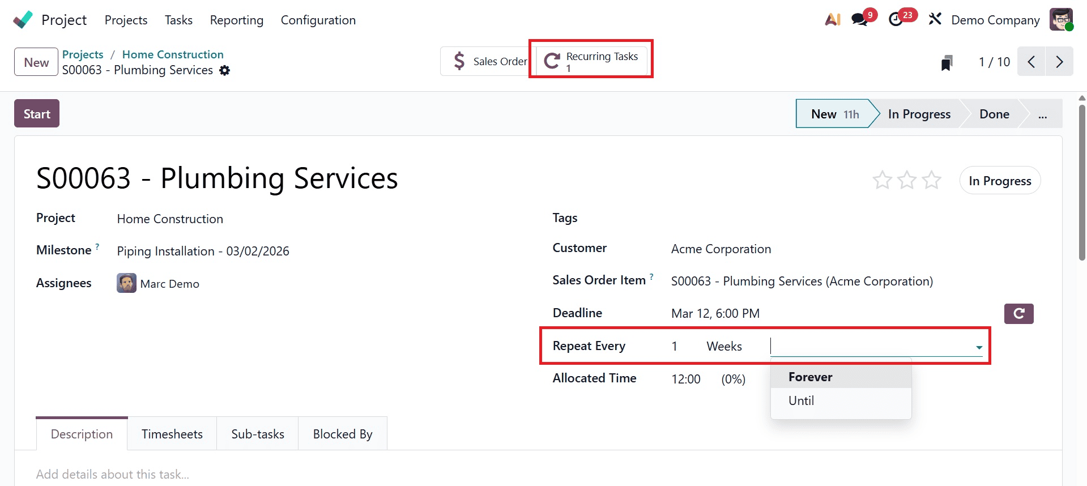This screenshot has width=1087, height=486.
Task: Click the page vertical scrollbar
Action: click(1082, 181)
